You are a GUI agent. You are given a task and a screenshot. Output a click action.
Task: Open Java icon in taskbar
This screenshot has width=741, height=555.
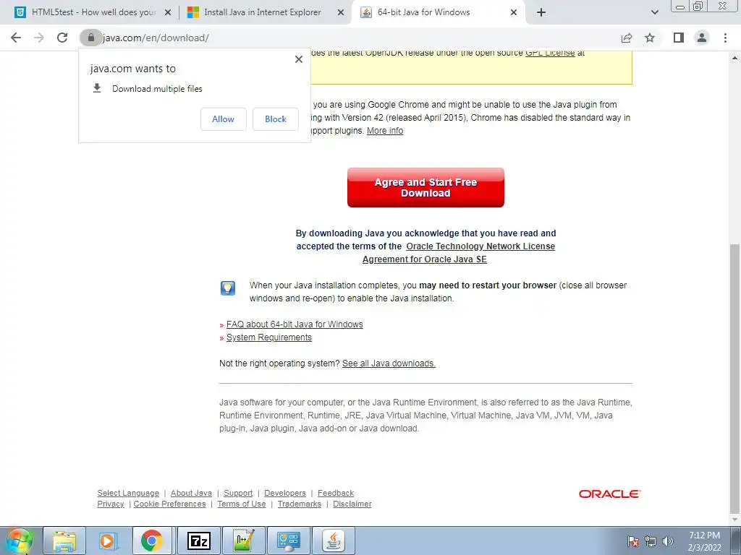[x=334, y=541]
